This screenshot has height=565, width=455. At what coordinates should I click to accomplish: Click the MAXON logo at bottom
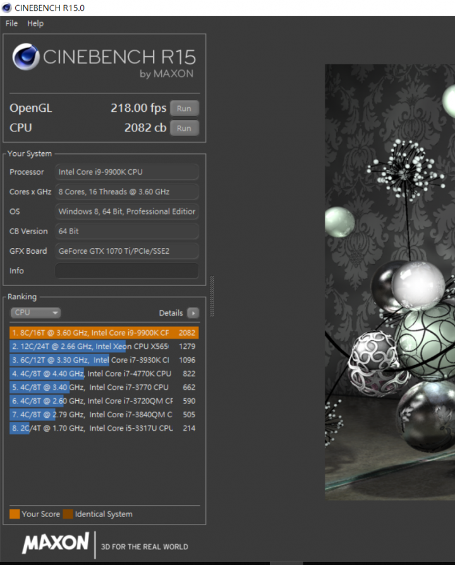coord(56,543)
